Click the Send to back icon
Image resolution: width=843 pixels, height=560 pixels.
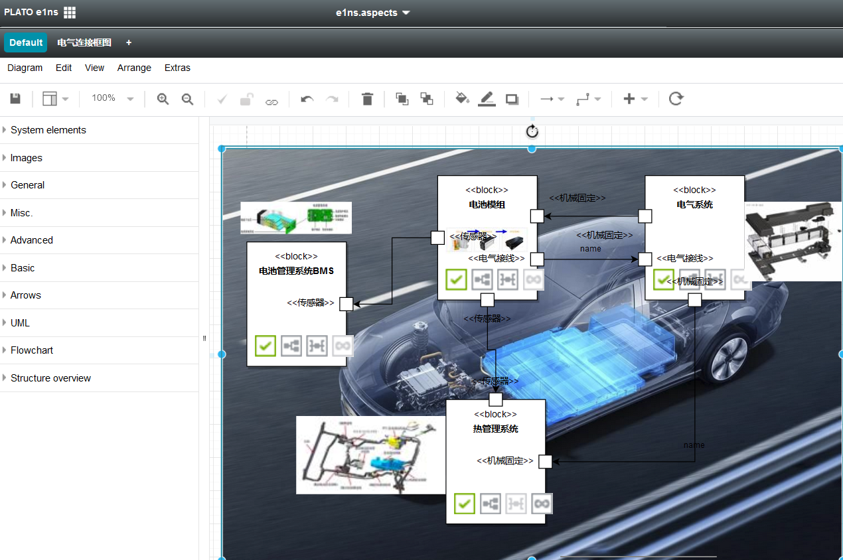point(427,99)
